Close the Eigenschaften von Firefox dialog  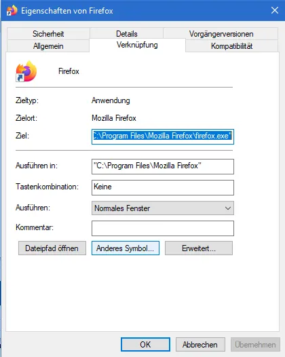pos(275,10)
